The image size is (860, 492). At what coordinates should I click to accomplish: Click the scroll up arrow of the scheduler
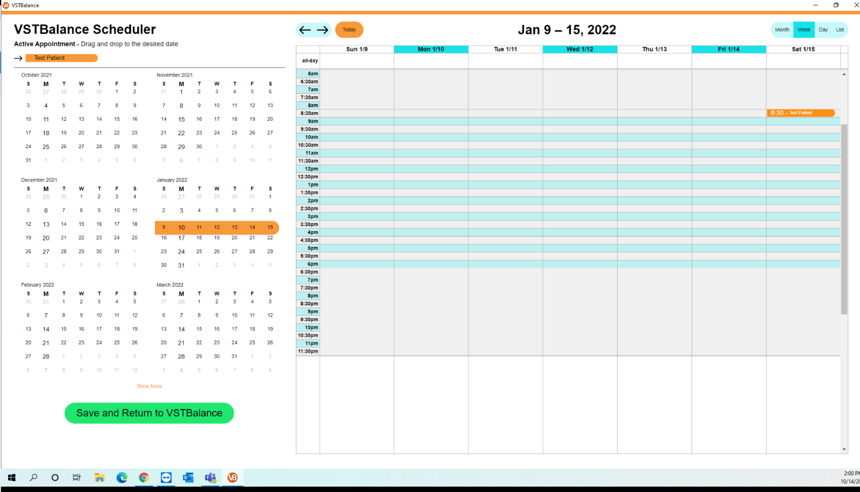pos(844,74)
